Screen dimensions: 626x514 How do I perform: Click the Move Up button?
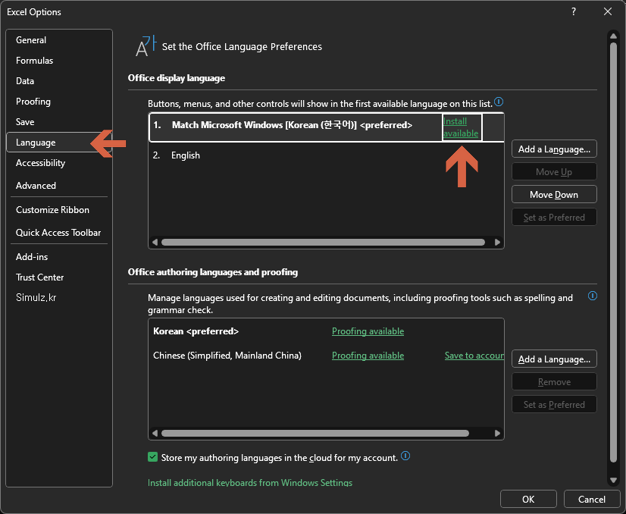pos(554,172)
